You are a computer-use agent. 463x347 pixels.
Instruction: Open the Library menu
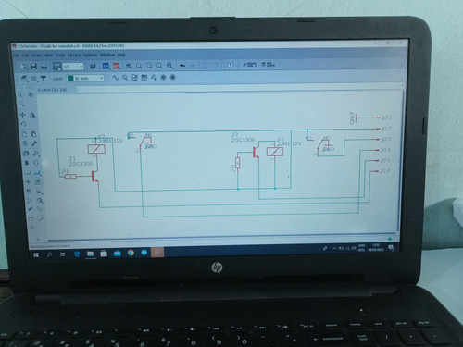[74, 55]
